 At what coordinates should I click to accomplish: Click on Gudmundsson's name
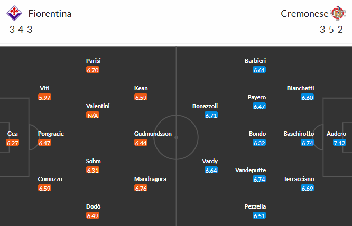tap(153, 134)
